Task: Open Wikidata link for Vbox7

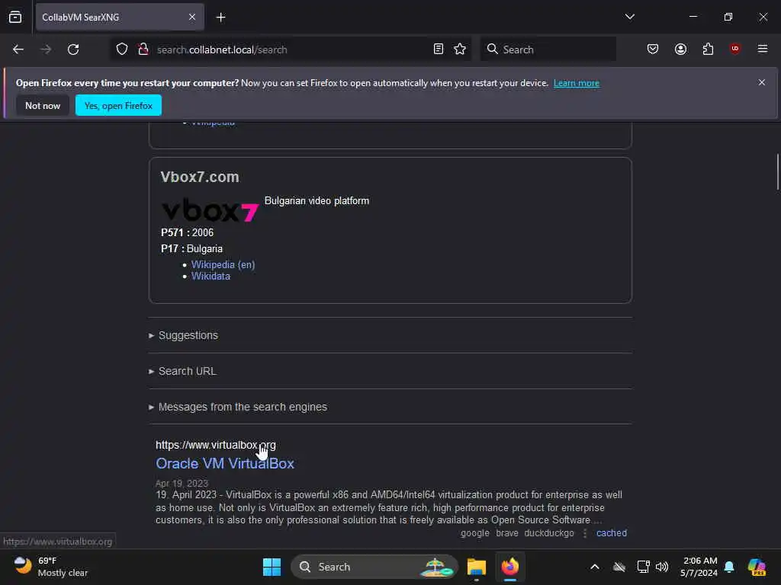Action: (x=211, y=276)
